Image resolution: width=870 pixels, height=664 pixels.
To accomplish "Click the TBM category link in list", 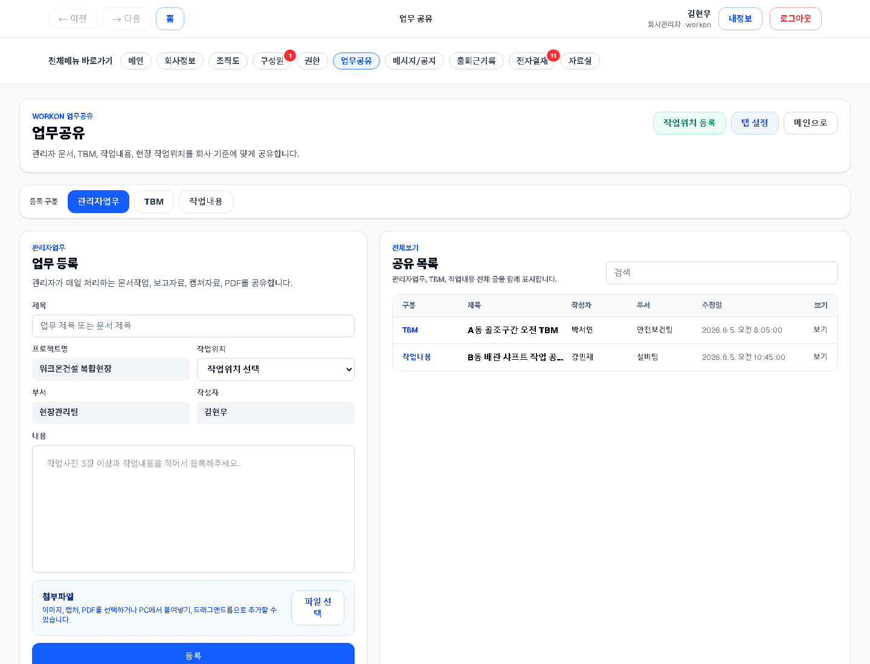I will [x=410, y=330].
